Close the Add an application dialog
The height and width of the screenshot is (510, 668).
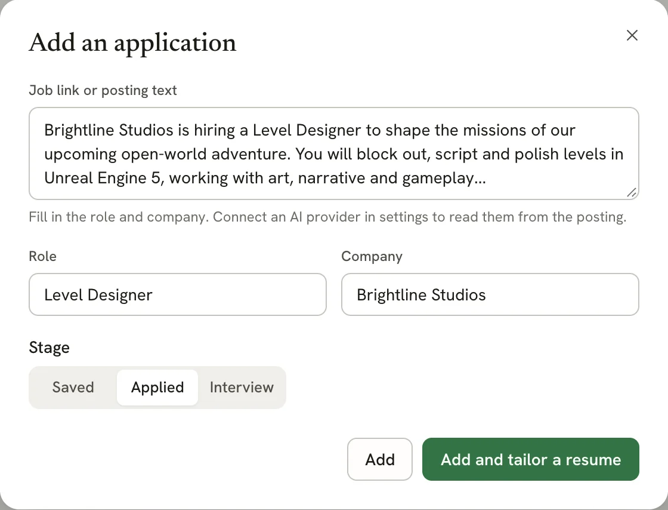point(632,35)
